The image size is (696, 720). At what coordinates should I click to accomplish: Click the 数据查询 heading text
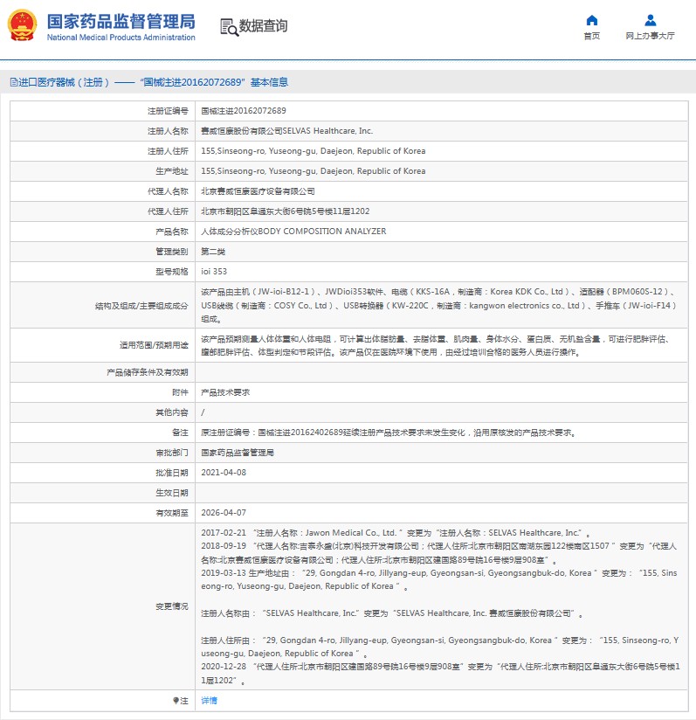264,25
